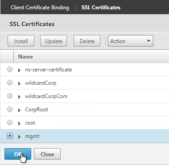Screen dimensions: 169x165
Task: Click the SSL Certificates breadcrumb
Action: 101,8
